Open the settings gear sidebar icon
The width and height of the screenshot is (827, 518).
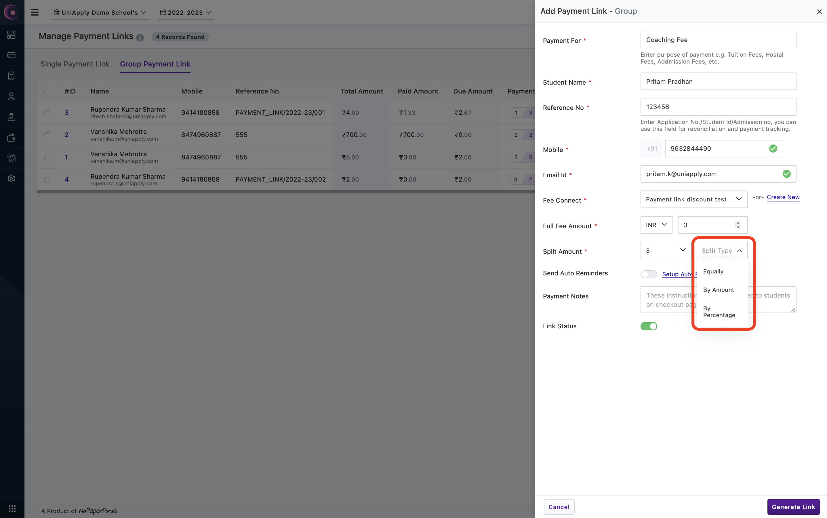12,178
